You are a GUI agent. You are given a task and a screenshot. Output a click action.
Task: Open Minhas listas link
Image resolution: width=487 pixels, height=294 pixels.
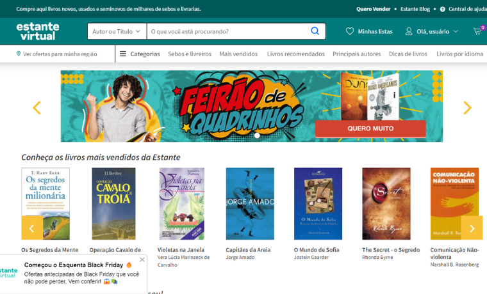(375, 31)
